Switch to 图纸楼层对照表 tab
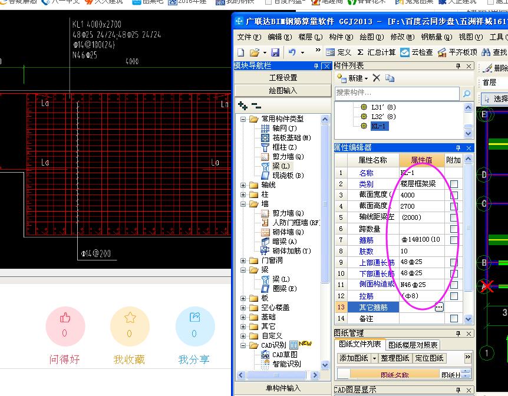The image size is (508, 396). (x=413, y=345)
